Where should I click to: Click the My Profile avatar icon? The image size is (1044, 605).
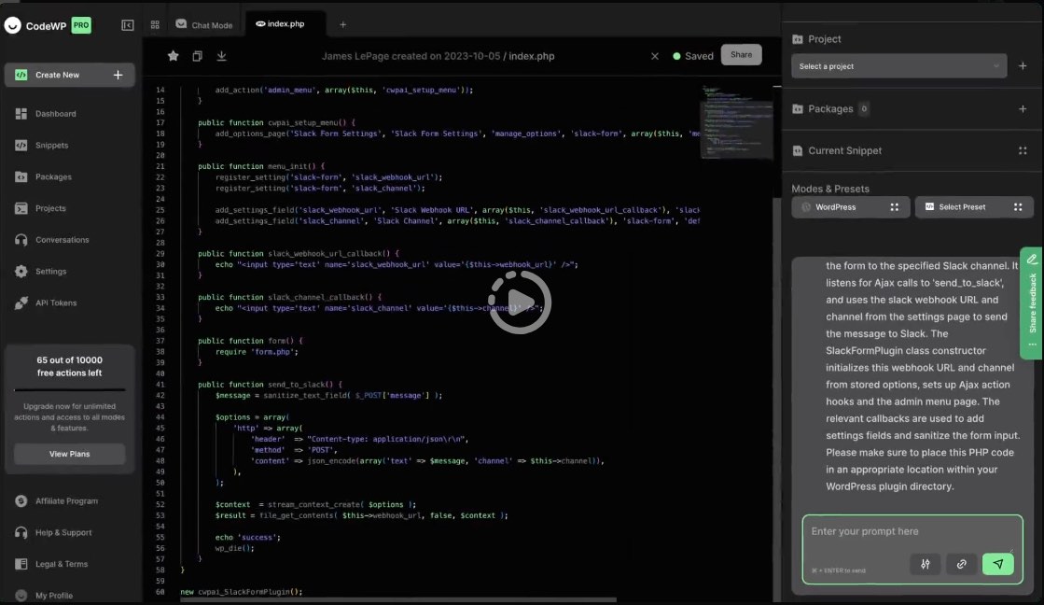click(21, 595)
